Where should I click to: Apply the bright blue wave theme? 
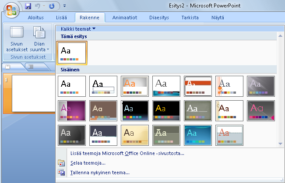(x=198, y=135)
